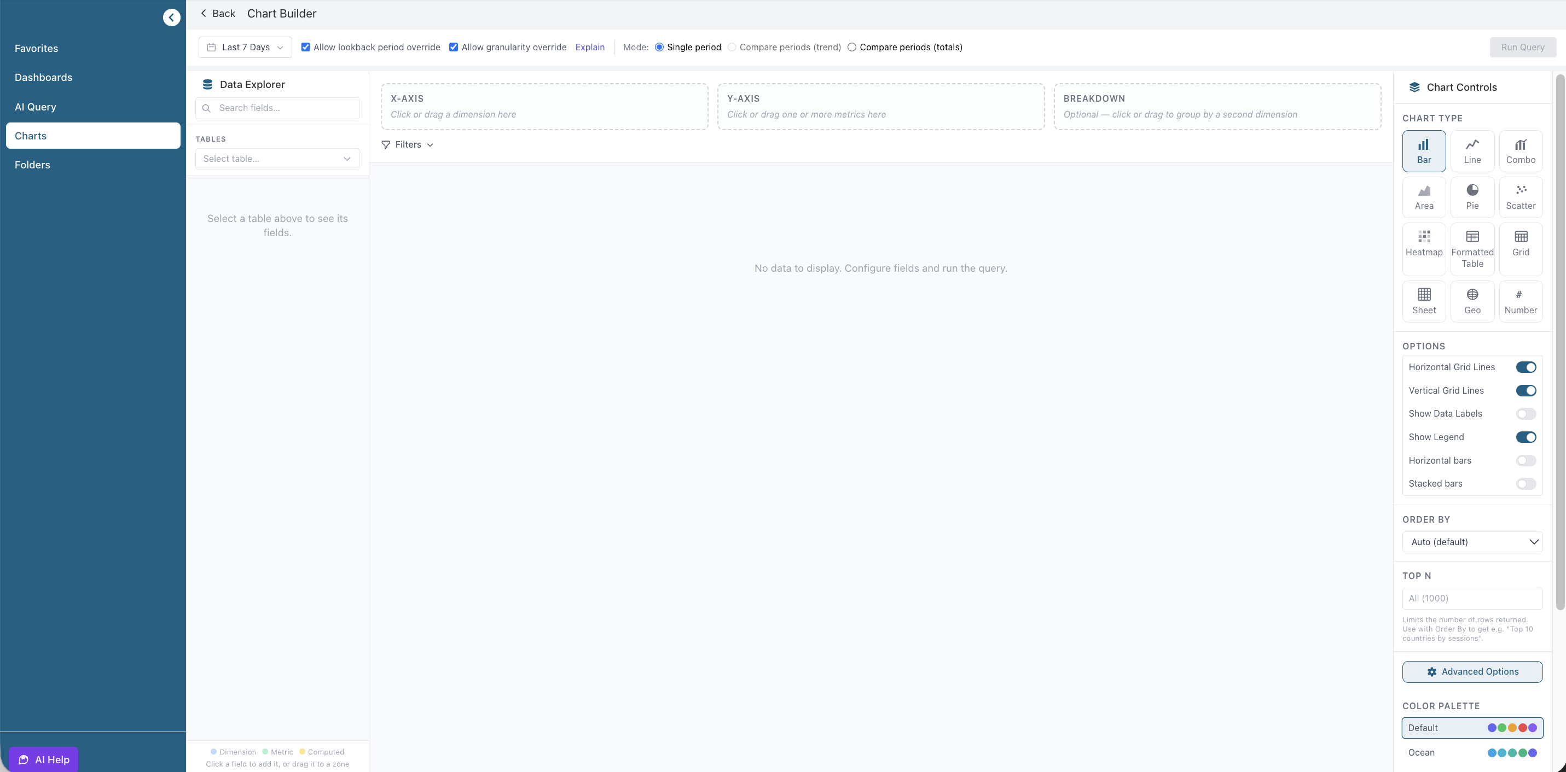Open the Order By Auto (default) dropdown
The width and height of the screenshot is (1566, 772).
(1472, 542)
